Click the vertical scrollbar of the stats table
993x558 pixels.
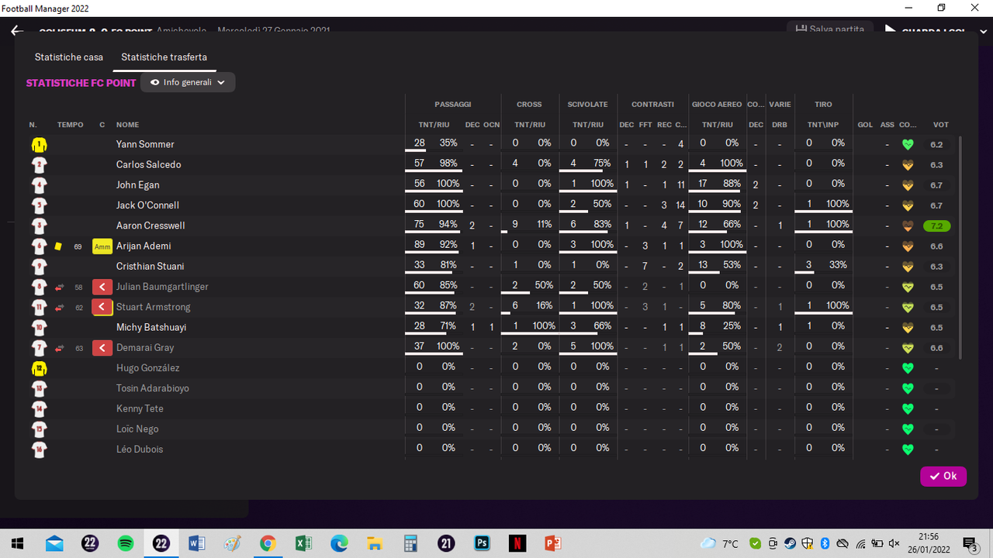coord(960,248)
